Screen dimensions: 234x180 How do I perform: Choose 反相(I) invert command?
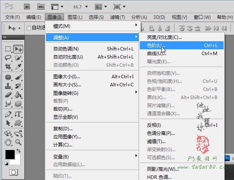pos(181,125)
